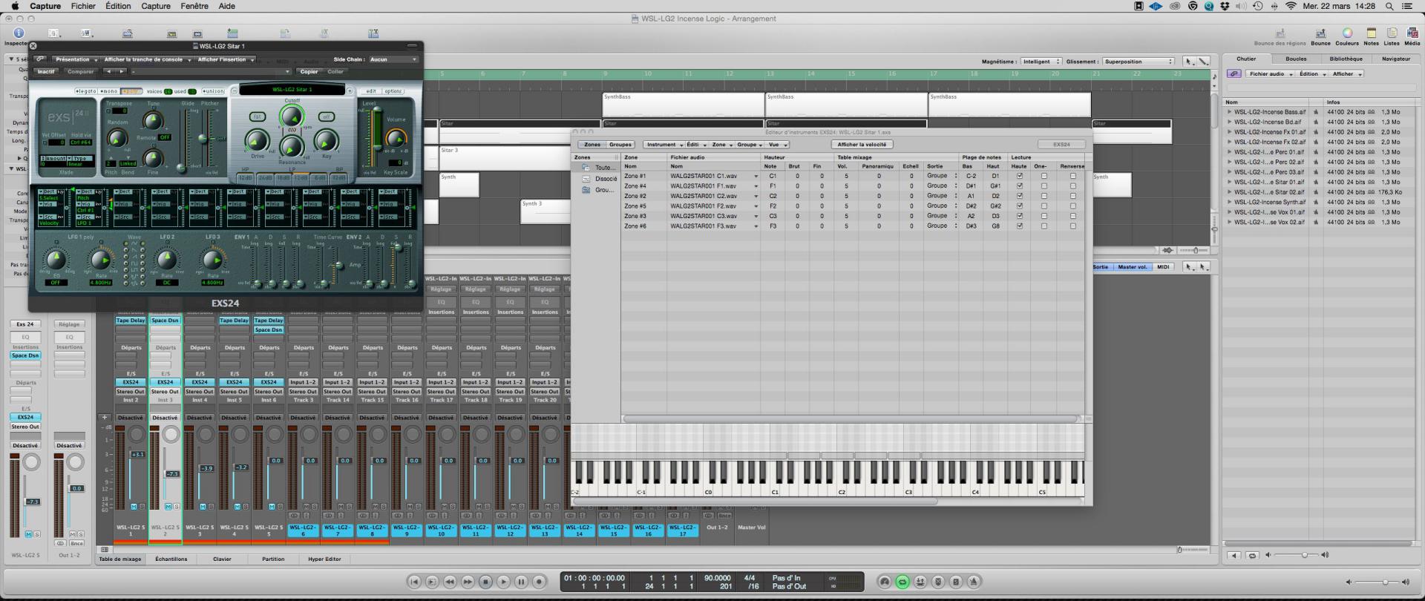This screenshot has height=601, width=1425.
Task: Start playback with the Play button
Action: (503, 582)
